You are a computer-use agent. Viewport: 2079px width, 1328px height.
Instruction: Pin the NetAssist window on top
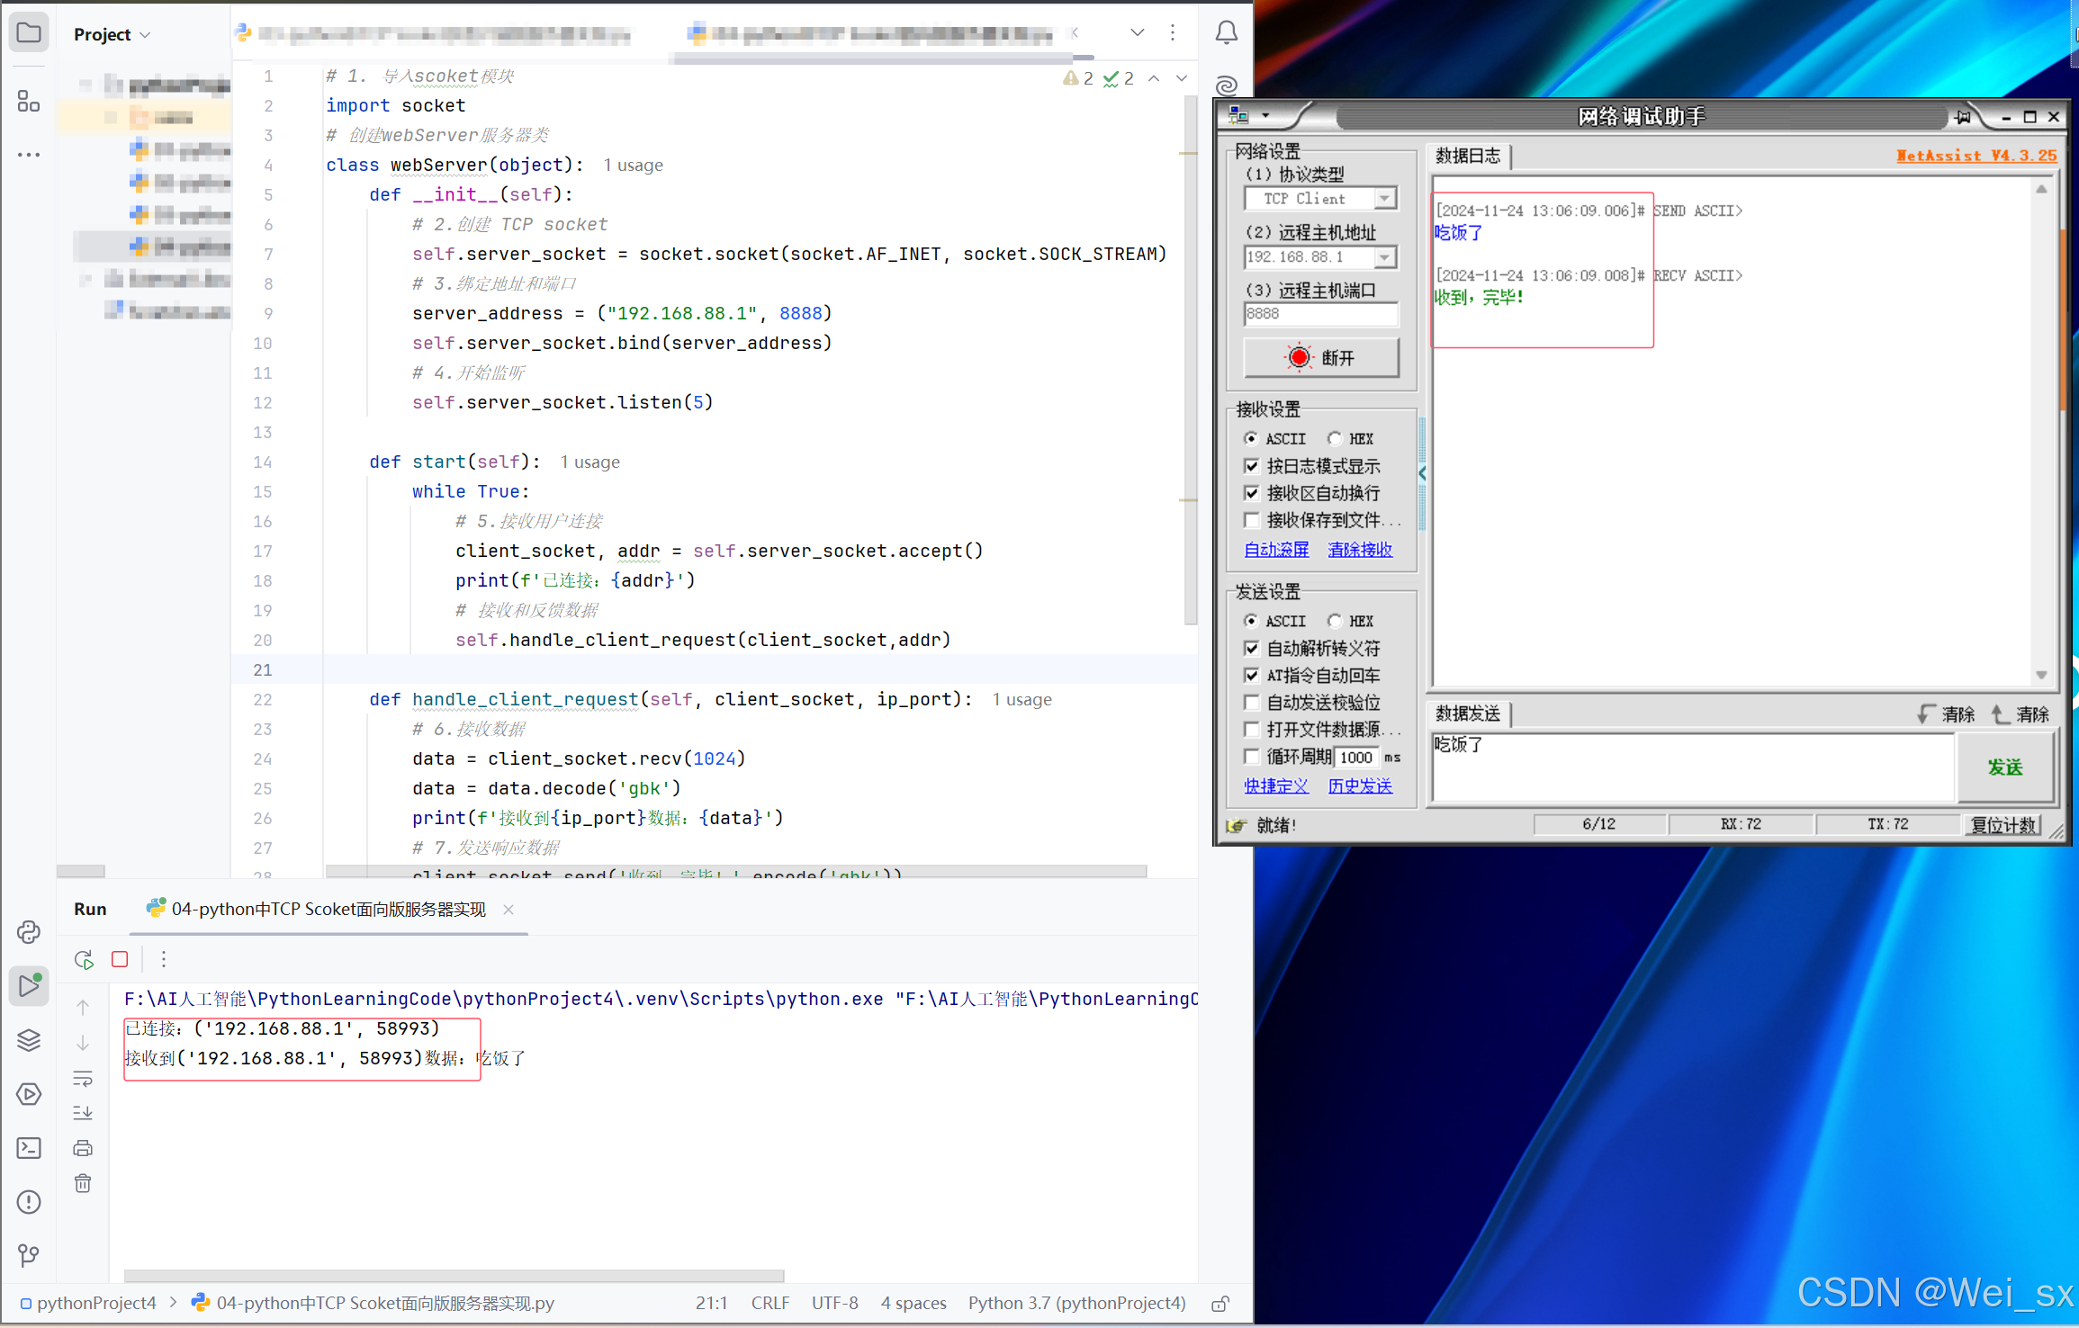(1965, 116)
